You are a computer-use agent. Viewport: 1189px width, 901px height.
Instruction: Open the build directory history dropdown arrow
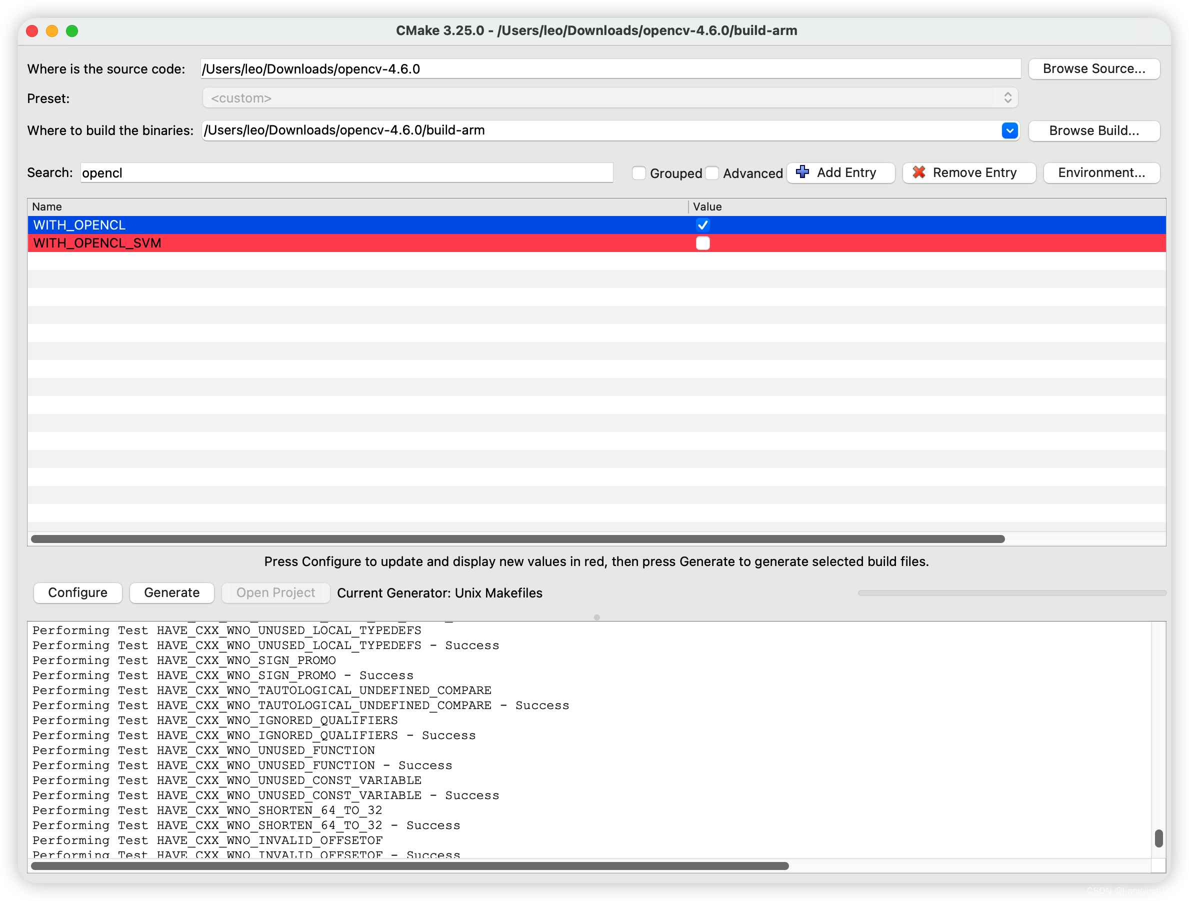pyautogui.click(x=1009, y=130)
